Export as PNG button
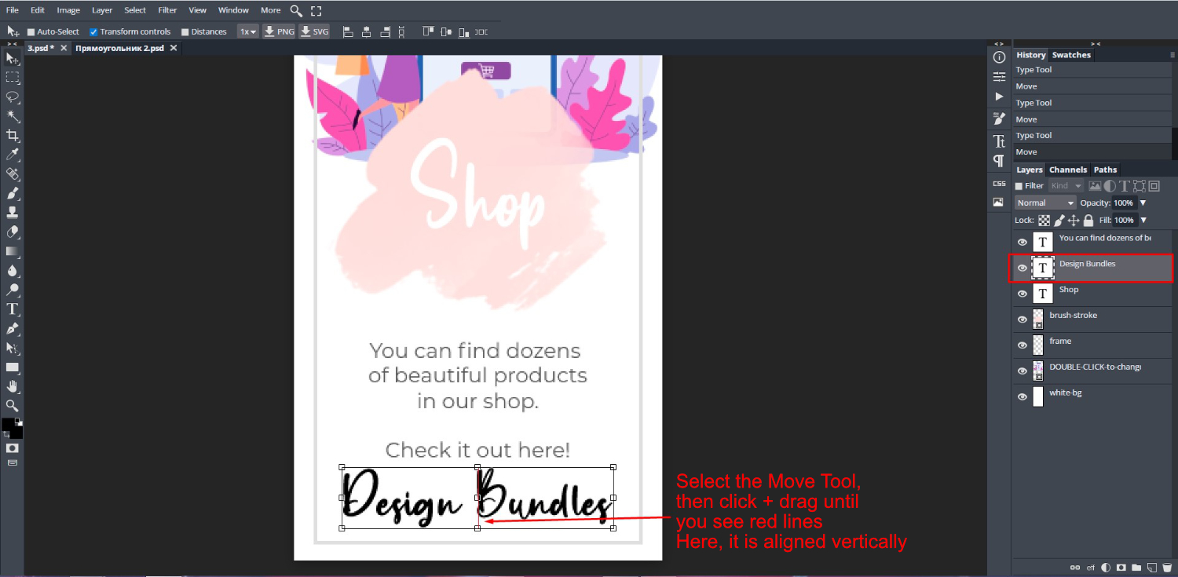The image size is (1178, 577). [x=279, y=32]
